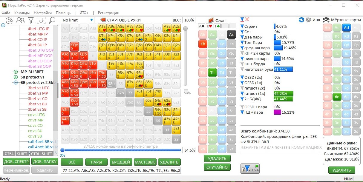
Task: Open the GTO+ menu
Action: 84,13
